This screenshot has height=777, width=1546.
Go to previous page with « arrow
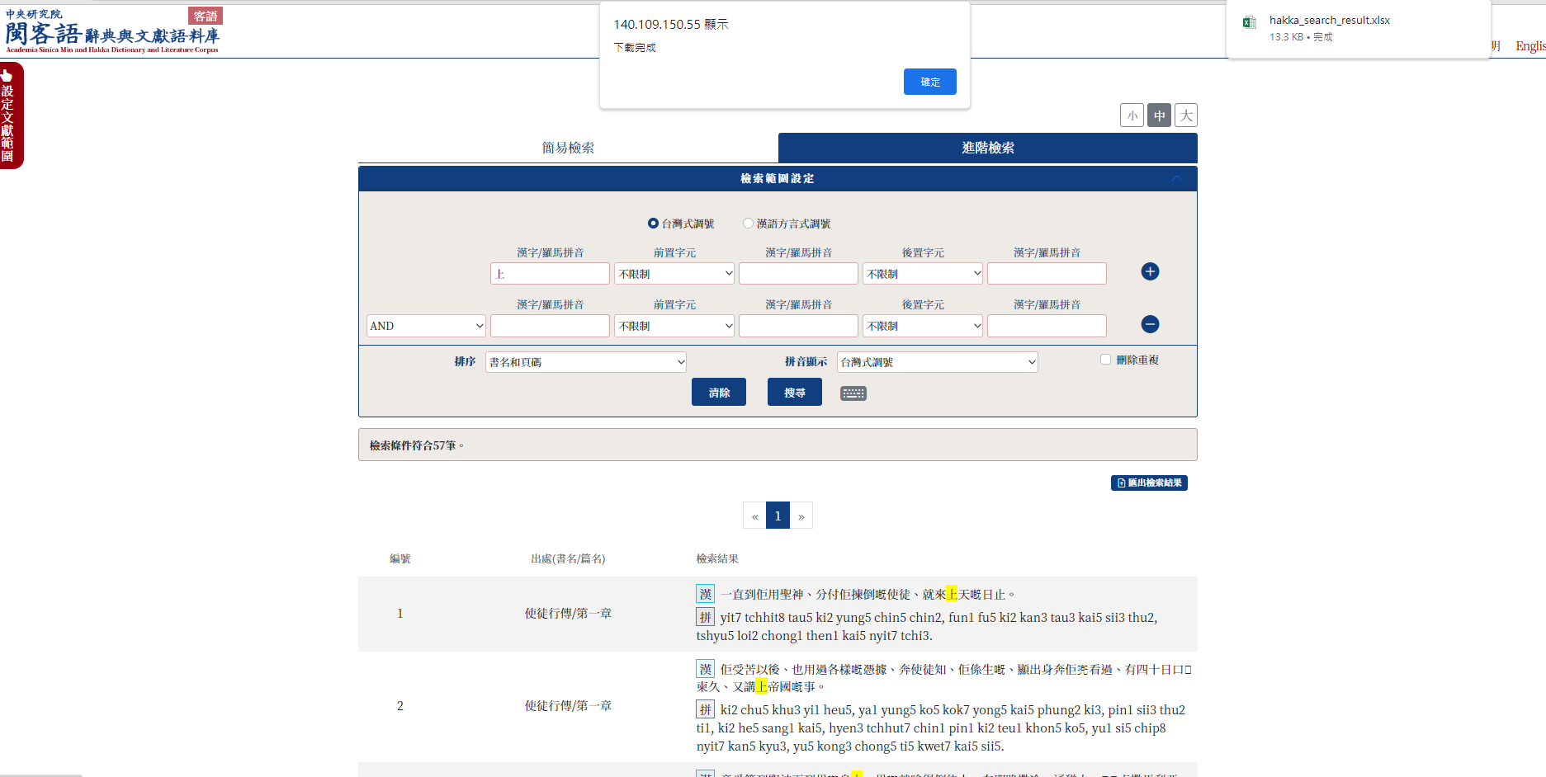tap(754, 516)
